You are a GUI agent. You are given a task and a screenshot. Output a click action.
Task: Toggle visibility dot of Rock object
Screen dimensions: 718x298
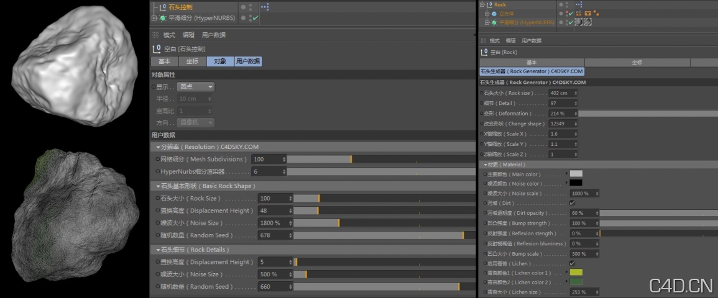(561, 4)
